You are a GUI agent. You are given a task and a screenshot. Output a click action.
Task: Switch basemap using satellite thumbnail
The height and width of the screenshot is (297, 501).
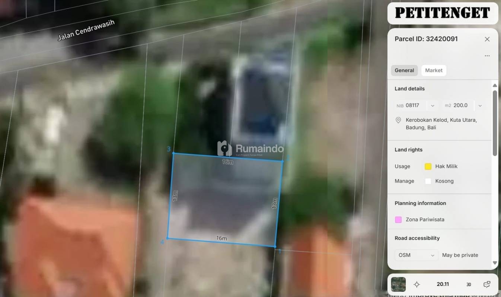coord(398,284)
